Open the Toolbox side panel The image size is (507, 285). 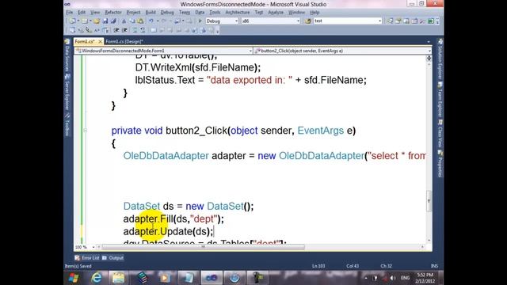tap(67, 124)
